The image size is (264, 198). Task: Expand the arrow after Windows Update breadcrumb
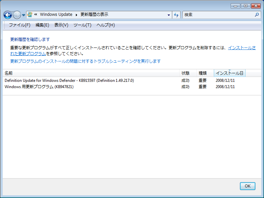[77, 15]
